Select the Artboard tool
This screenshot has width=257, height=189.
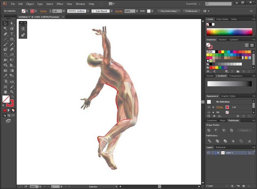pos(5,87)
